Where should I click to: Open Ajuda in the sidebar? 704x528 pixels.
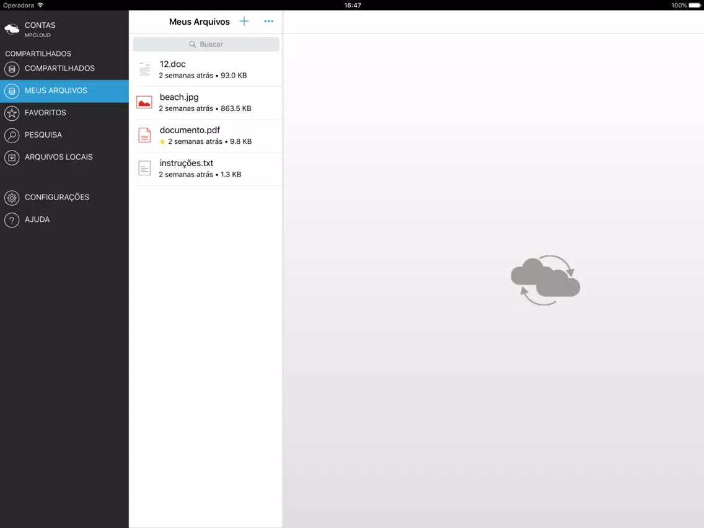point(64,220)
